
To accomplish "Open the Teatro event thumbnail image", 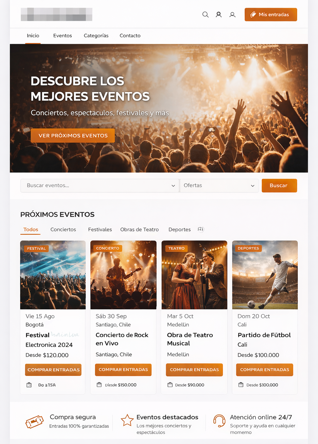I will pyautogui.click(x=194, y=275).
